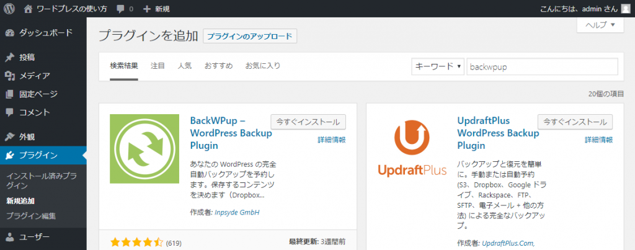Open BackWPup – WordPress Backup Plugin title link
Screen dimensions: 635x250
[x=231, y=133]
